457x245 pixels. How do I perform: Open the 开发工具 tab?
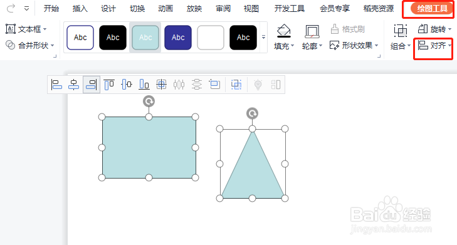click(290, 8)
